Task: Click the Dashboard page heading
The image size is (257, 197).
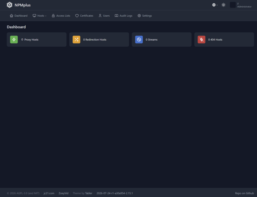Action: (x=16, y=27)
